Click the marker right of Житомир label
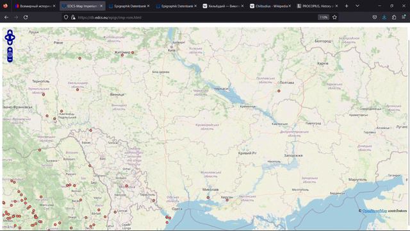Viewport: 410px width, 231px height. (133, 53)
